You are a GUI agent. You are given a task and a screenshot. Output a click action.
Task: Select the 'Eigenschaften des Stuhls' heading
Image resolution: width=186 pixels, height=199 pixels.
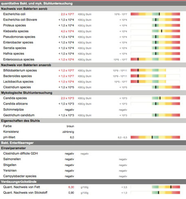[20, 121]
